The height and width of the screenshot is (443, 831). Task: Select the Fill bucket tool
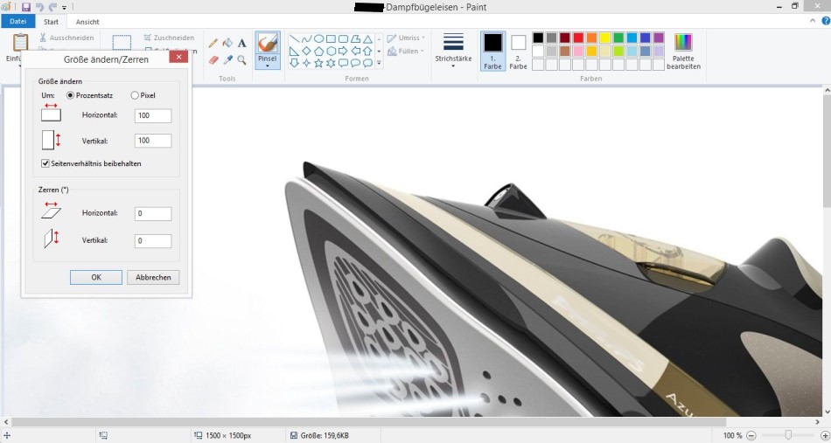[227, 44]
